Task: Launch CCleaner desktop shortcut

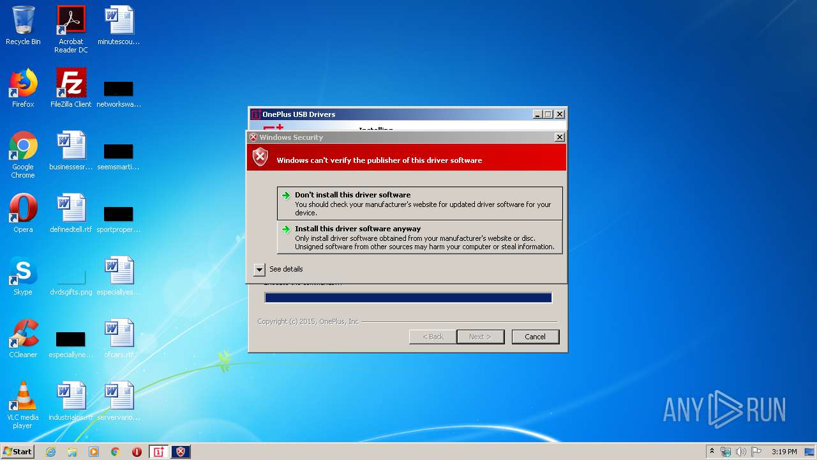Action: (23, 339)
